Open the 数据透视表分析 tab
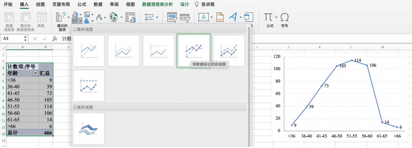Image resolution: width=412 pixels, height=148 pixels. (158, 4)
